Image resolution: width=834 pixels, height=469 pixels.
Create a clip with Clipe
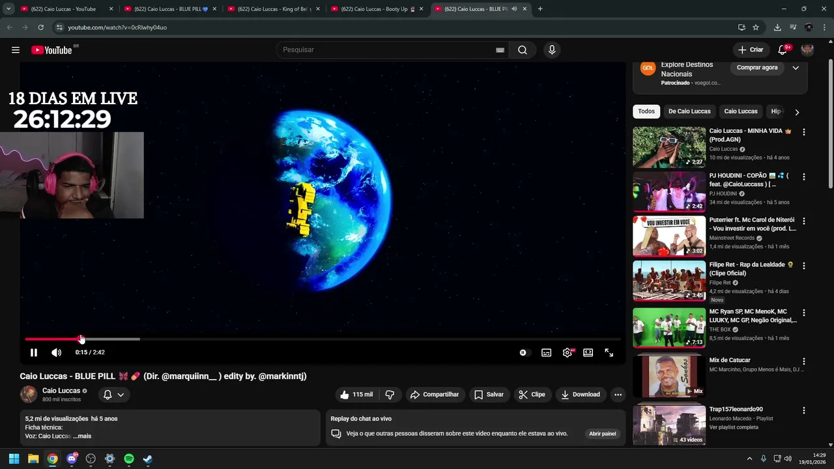click(532, 395)
